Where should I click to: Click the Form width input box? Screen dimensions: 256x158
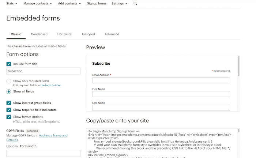point(43,153)
